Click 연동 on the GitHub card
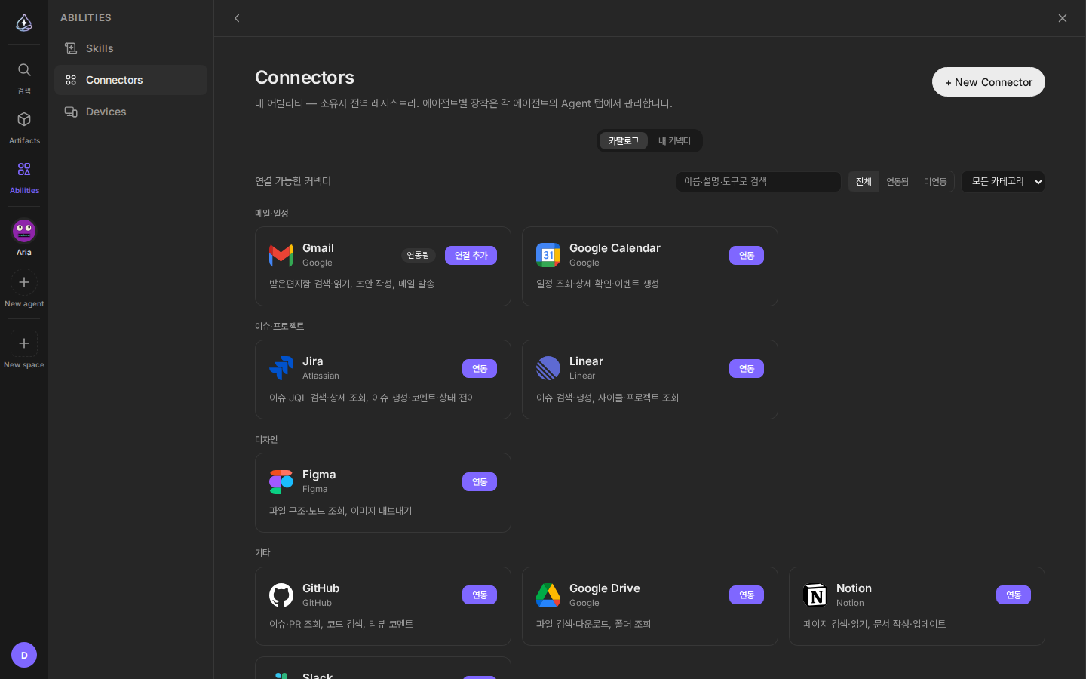This screenshot has width=1086, height=679. tap(480, 595)
